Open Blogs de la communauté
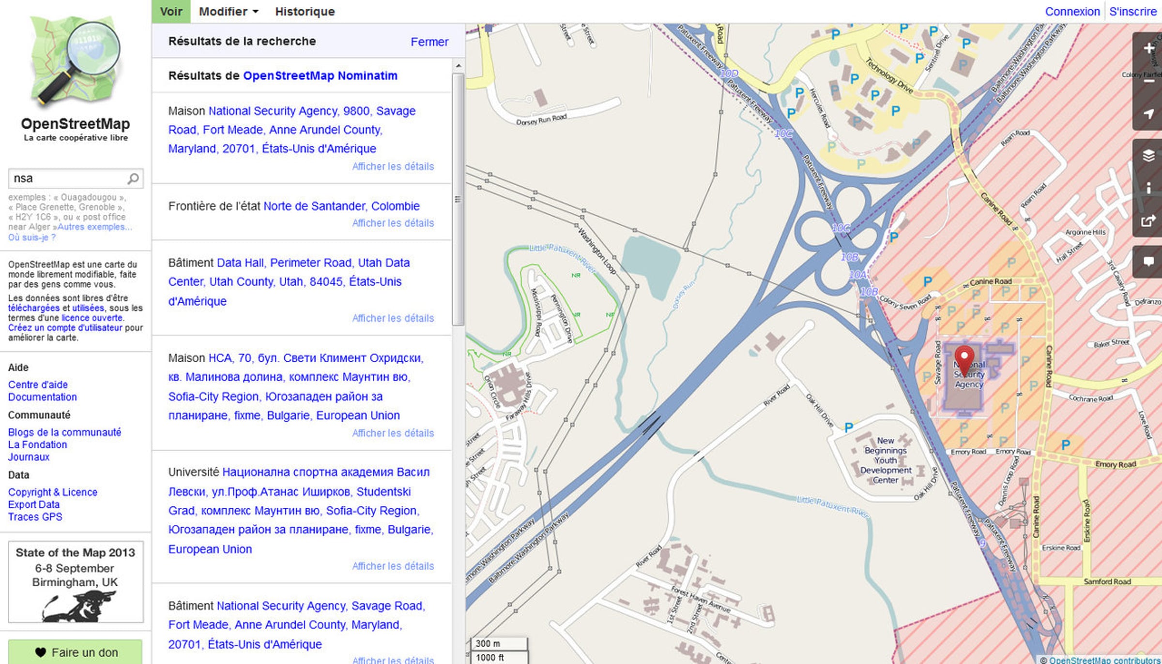This screenshot has height=664, width=1162. [x=64, y=432]
